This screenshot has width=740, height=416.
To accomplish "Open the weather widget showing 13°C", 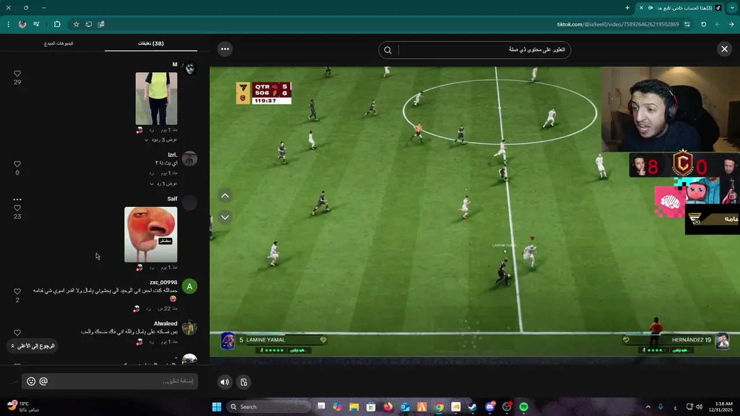I will point(23,407).
